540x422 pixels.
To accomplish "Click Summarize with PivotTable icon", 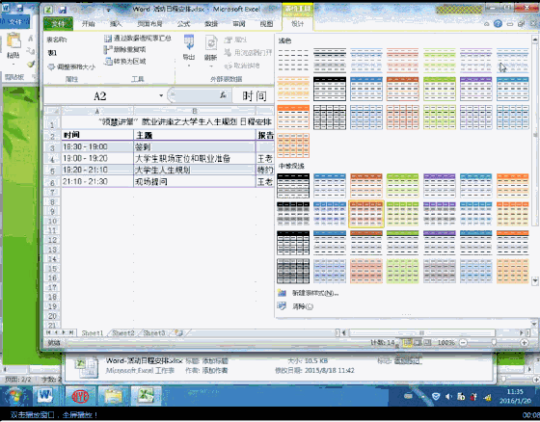I will 108,39.
